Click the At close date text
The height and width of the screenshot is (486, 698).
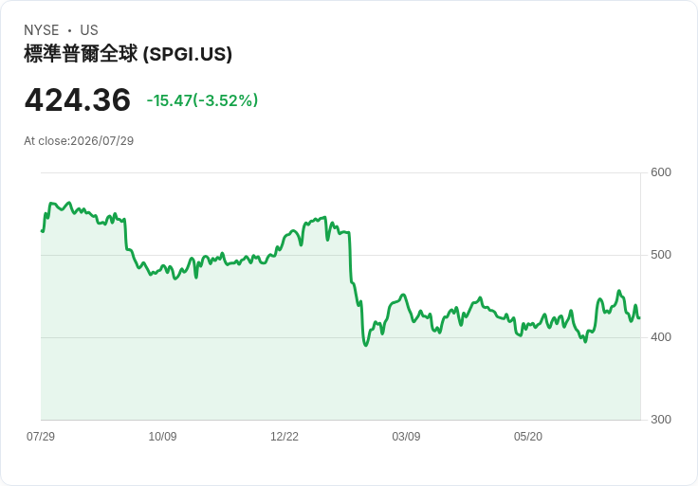point(79,141)
